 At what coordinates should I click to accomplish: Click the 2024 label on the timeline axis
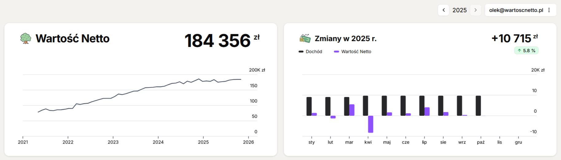tap(158, 142)
